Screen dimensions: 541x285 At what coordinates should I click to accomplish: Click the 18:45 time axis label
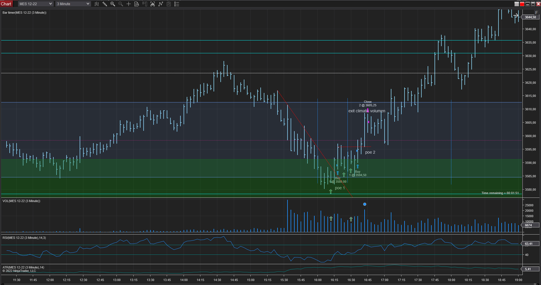point(501,280)
